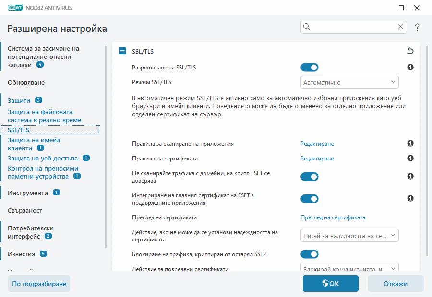
Task: Collapse the SSL/TLS section
Action: click(122, 50)
